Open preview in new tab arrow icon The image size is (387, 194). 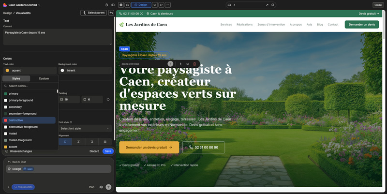pos(267,5)
